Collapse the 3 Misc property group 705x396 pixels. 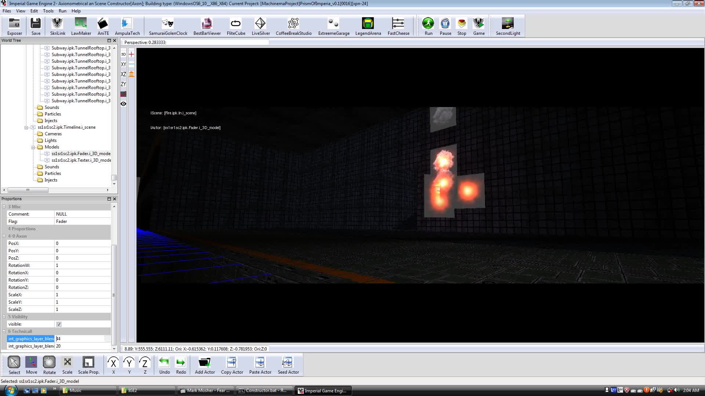click(4, 207)
